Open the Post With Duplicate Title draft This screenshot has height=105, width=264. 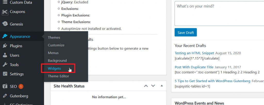(x=194, y=67)
